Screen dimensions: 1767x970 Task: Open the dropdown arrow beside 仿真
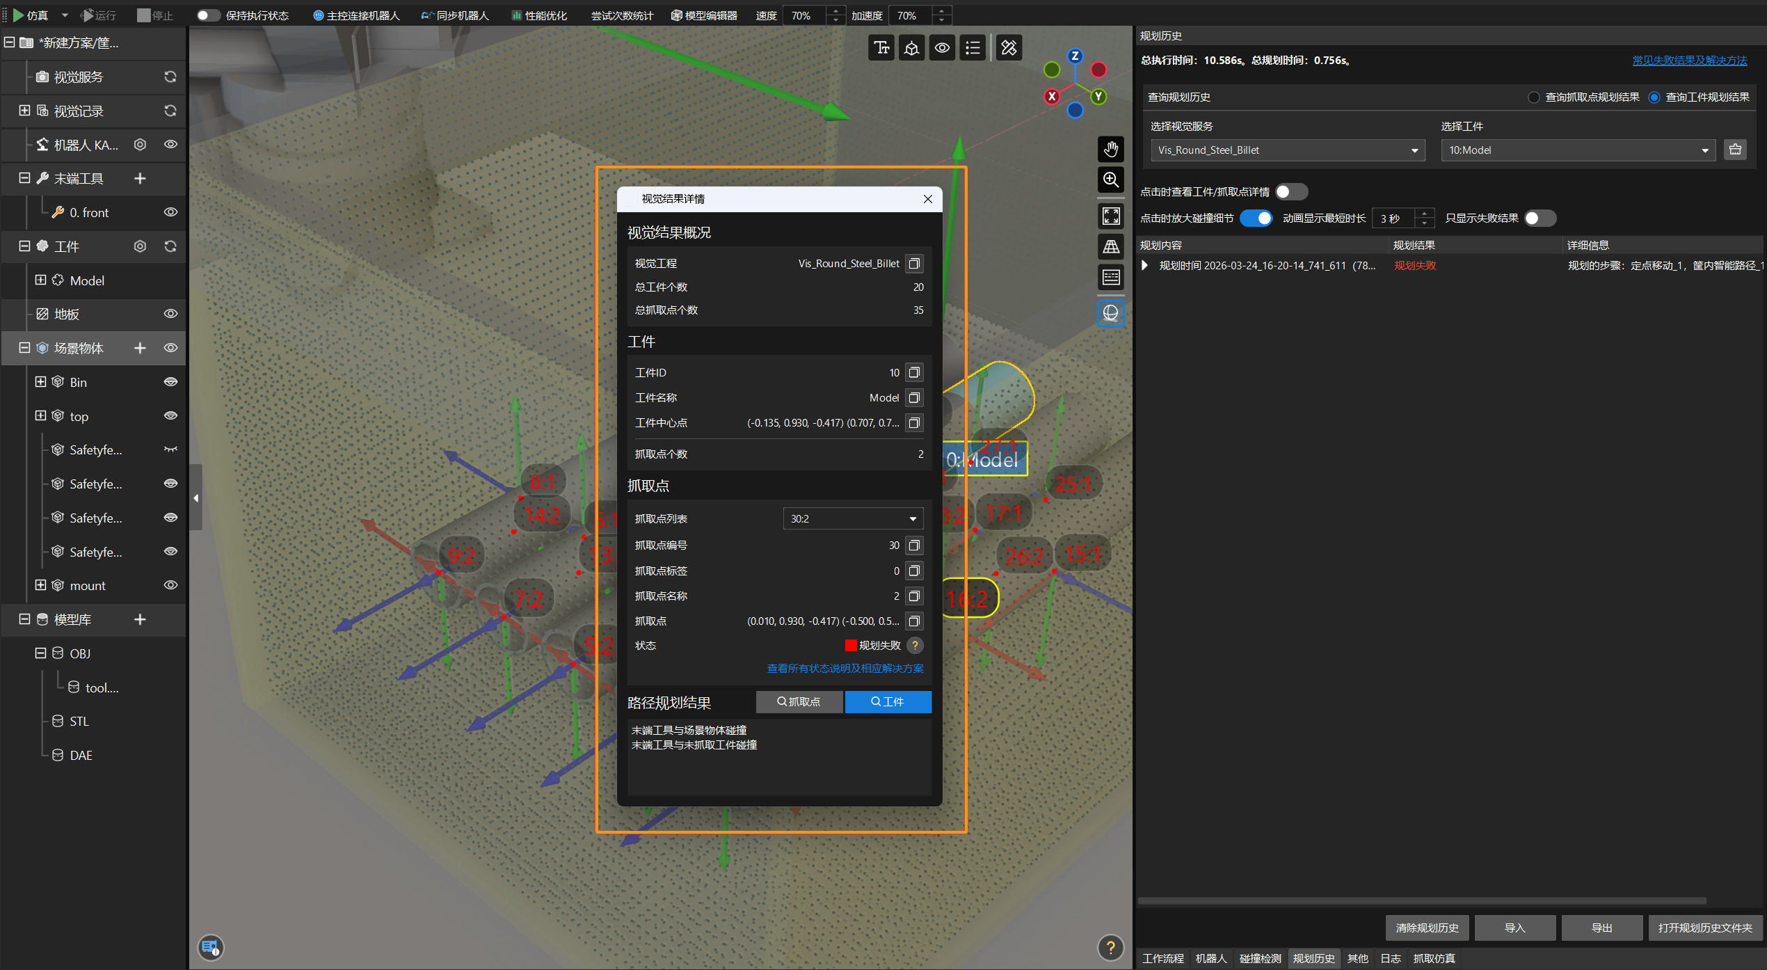click(65, 15)
